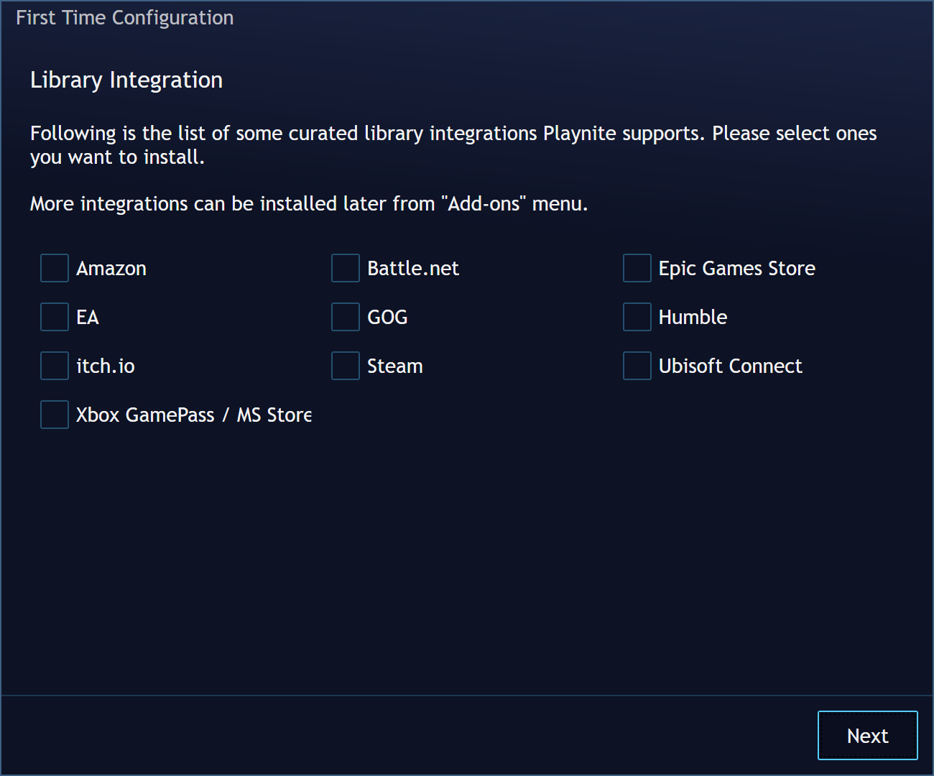Enable the Amazon integration checkbox
The height and width of the screenshot is (776, 934).
(55, 268)
